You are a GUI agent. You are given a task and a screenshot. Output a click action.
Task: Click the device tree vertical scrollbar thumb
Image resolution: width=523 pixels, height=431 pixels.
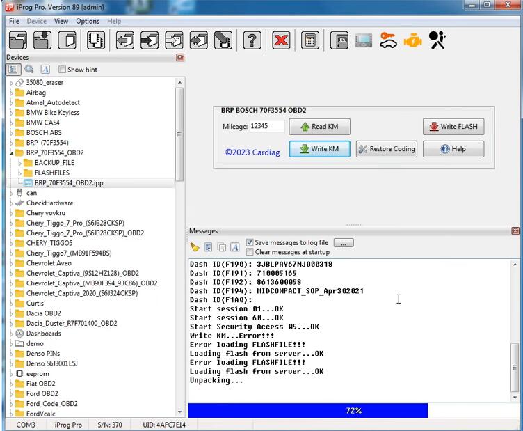pyautogui.click(x=179, y=134)
